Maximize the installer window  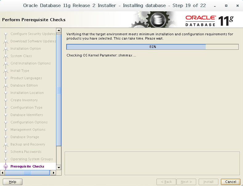pos(226,6)
